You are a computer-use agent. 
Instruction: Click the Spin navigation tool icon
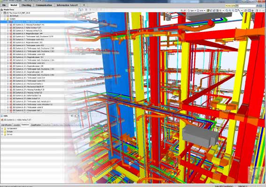pyautogui.click(x=189, y=10)
